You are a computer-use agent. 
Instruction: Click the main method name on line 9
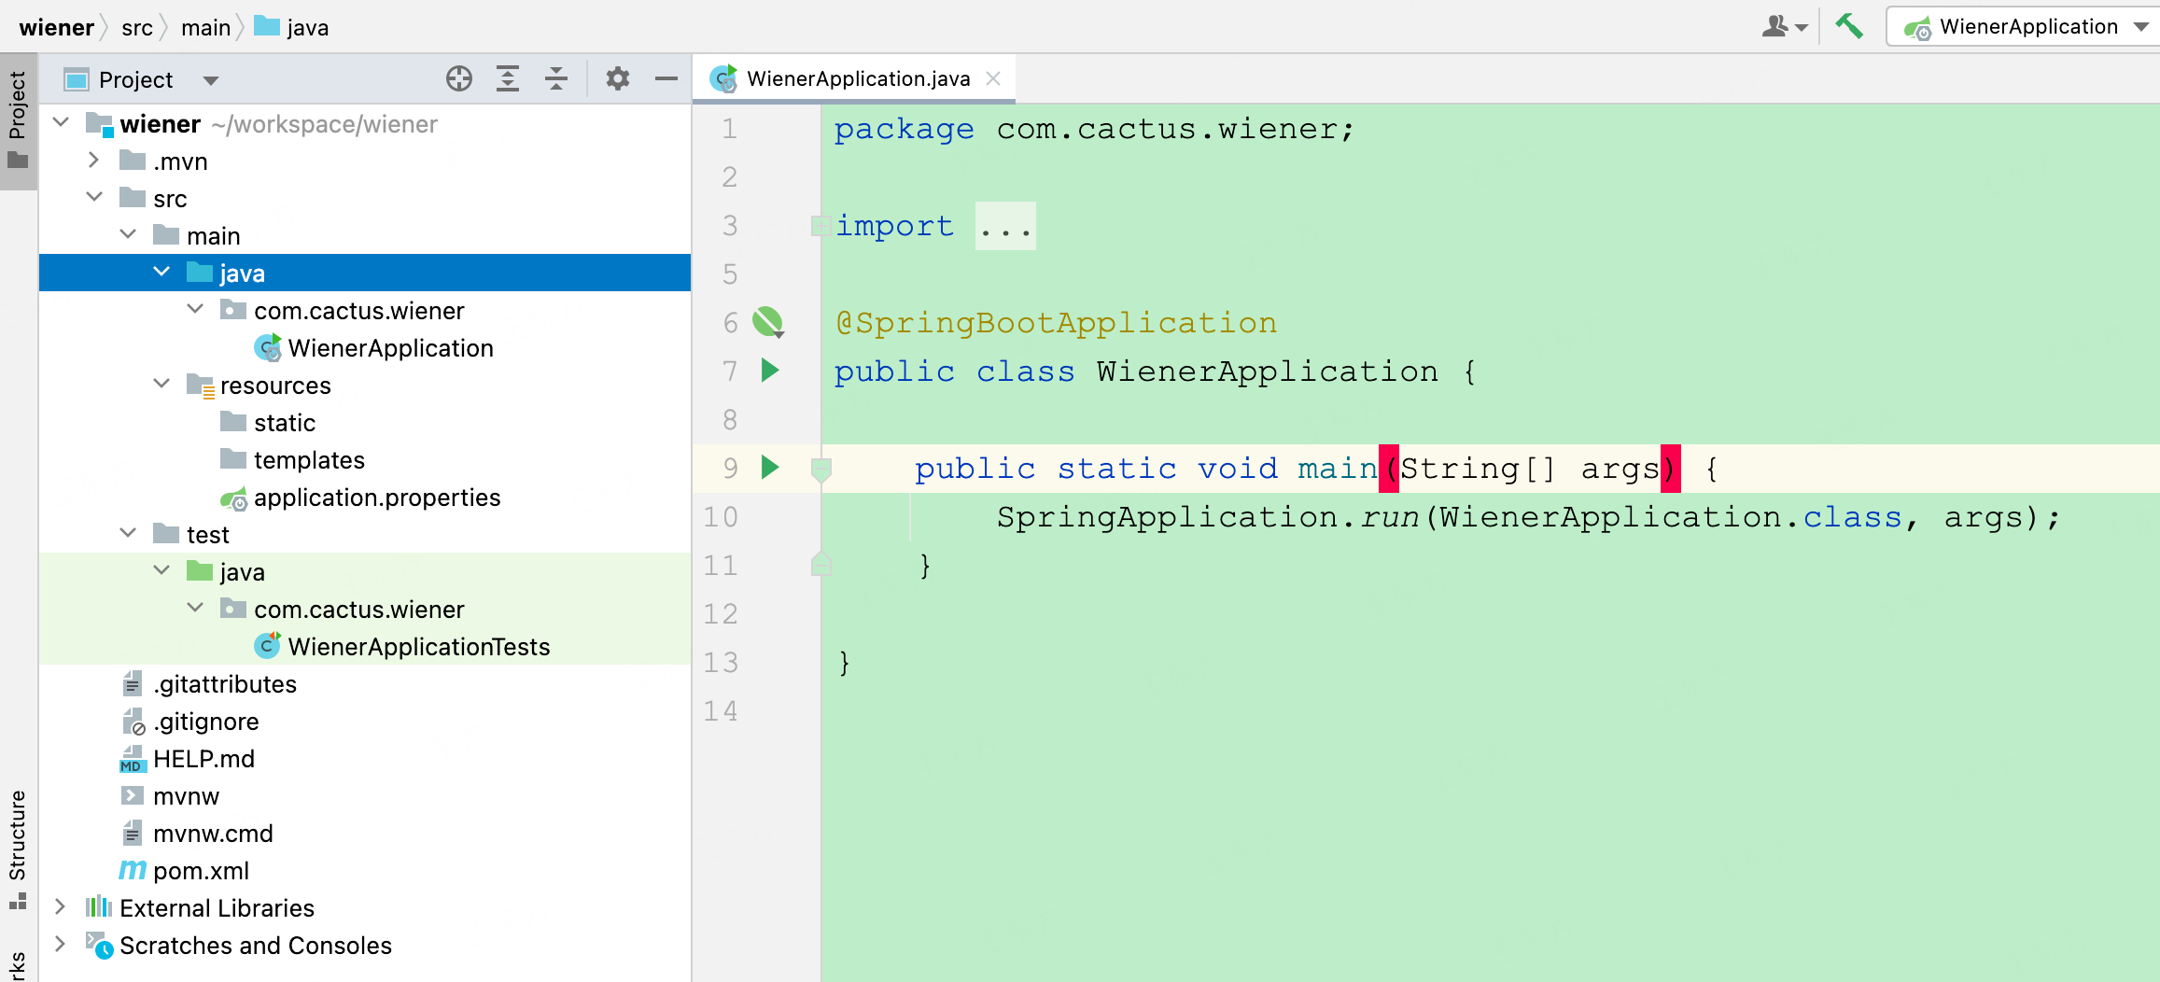point(1337,469)
